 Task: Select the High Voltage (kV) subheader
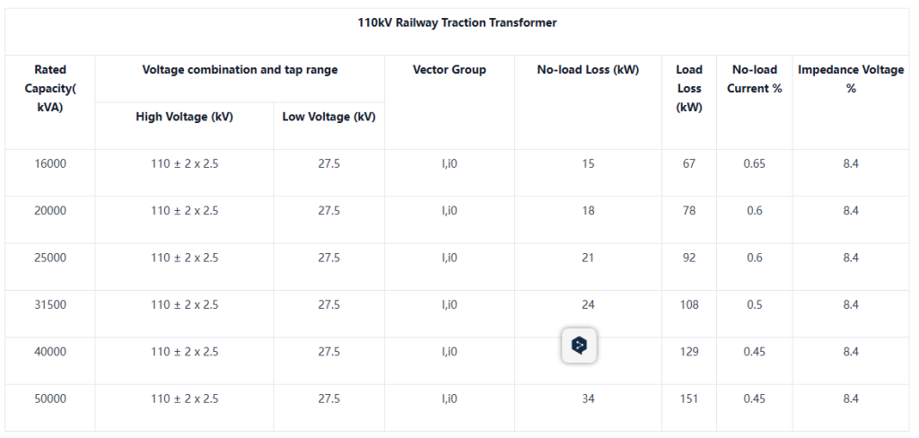184,117
